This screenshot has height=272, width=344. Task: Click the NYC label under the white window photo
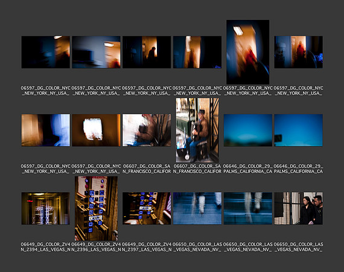(x=96, y=169)
